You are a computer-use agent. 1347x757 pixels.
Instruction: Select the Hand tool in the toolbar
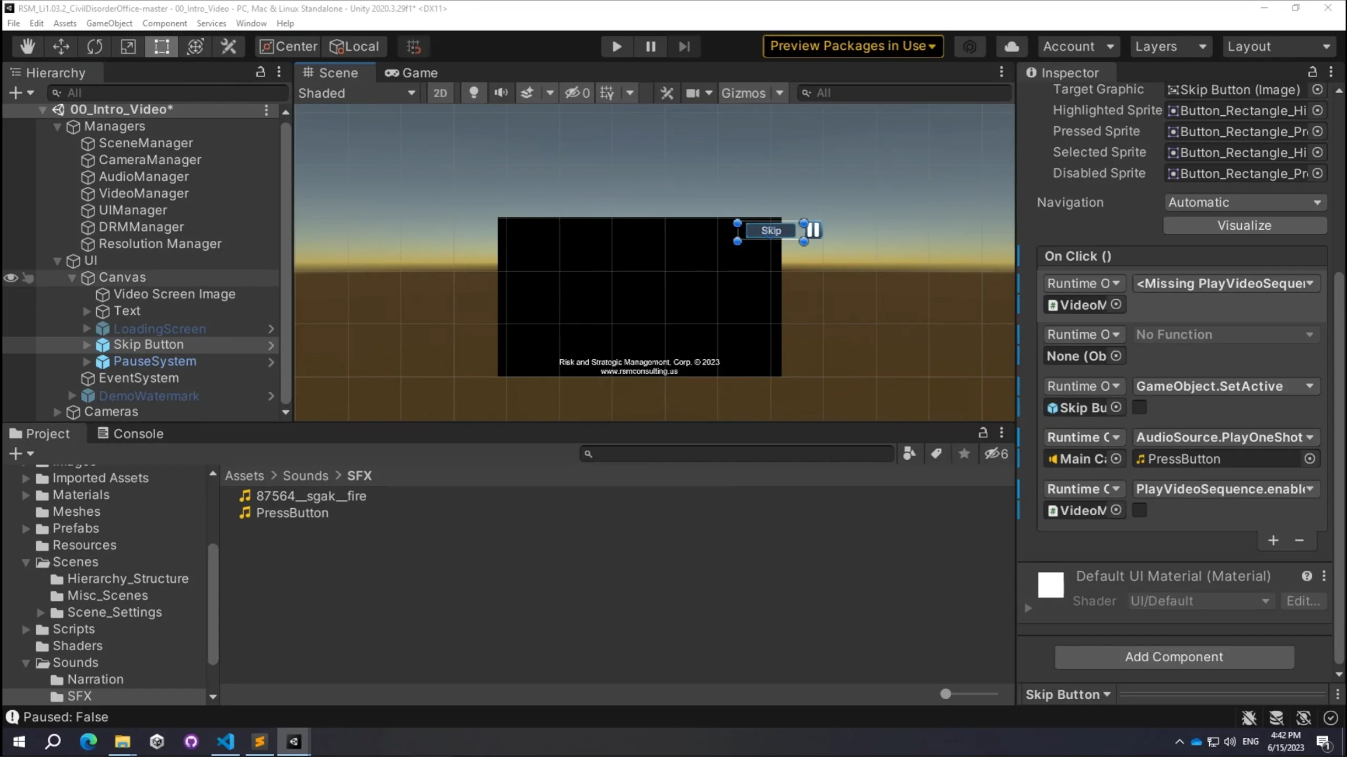click(27, 46)
